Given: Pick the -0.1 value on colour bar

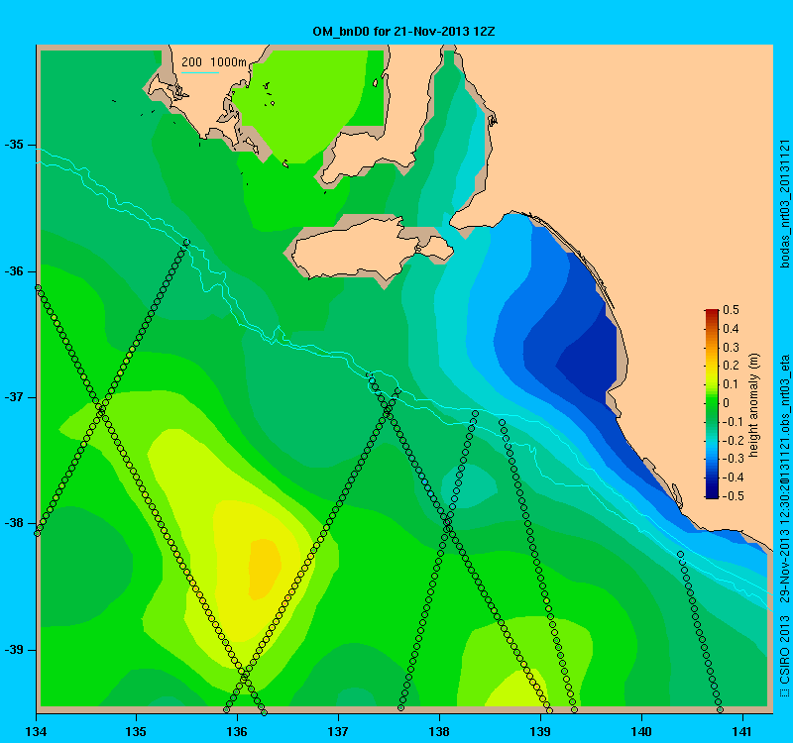Looking at the screenshot, I should [x=733, y=422].
